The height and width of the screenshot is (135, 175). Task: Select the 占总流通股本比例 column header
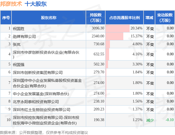124,17
